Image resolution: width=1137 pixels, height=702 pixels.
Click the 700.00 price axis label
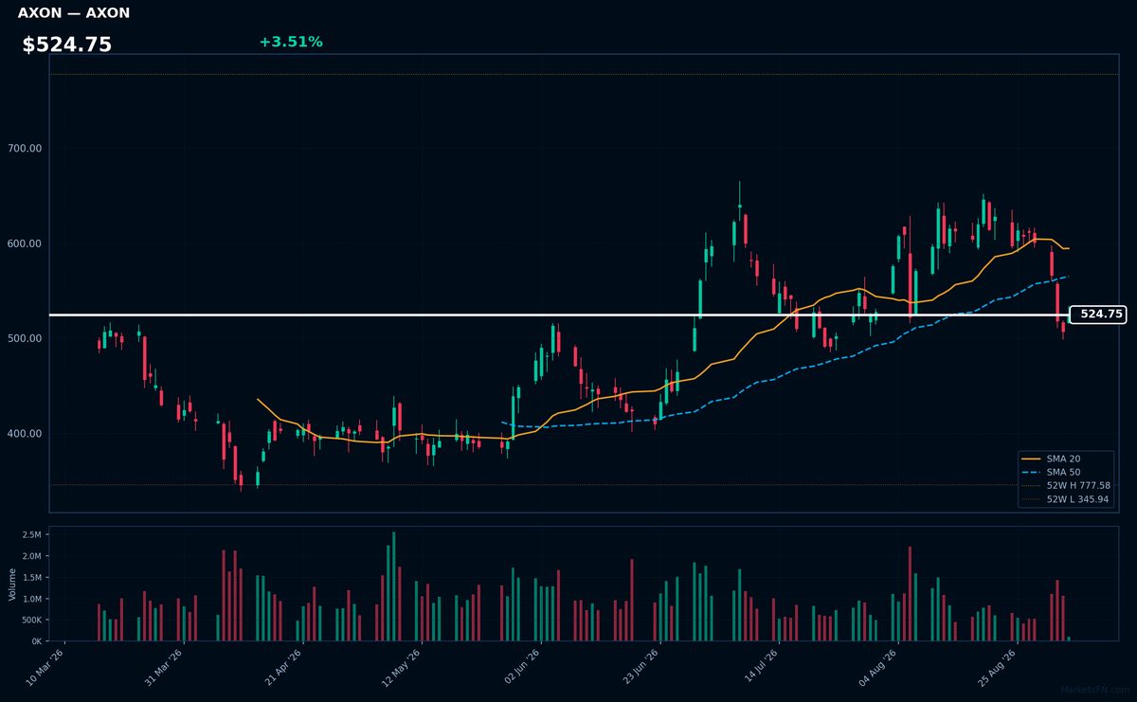(27, 149)
